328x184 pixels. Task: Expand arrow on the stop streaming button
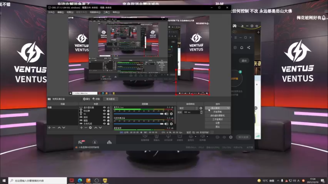pyautogui.click(x=228, y=108)
